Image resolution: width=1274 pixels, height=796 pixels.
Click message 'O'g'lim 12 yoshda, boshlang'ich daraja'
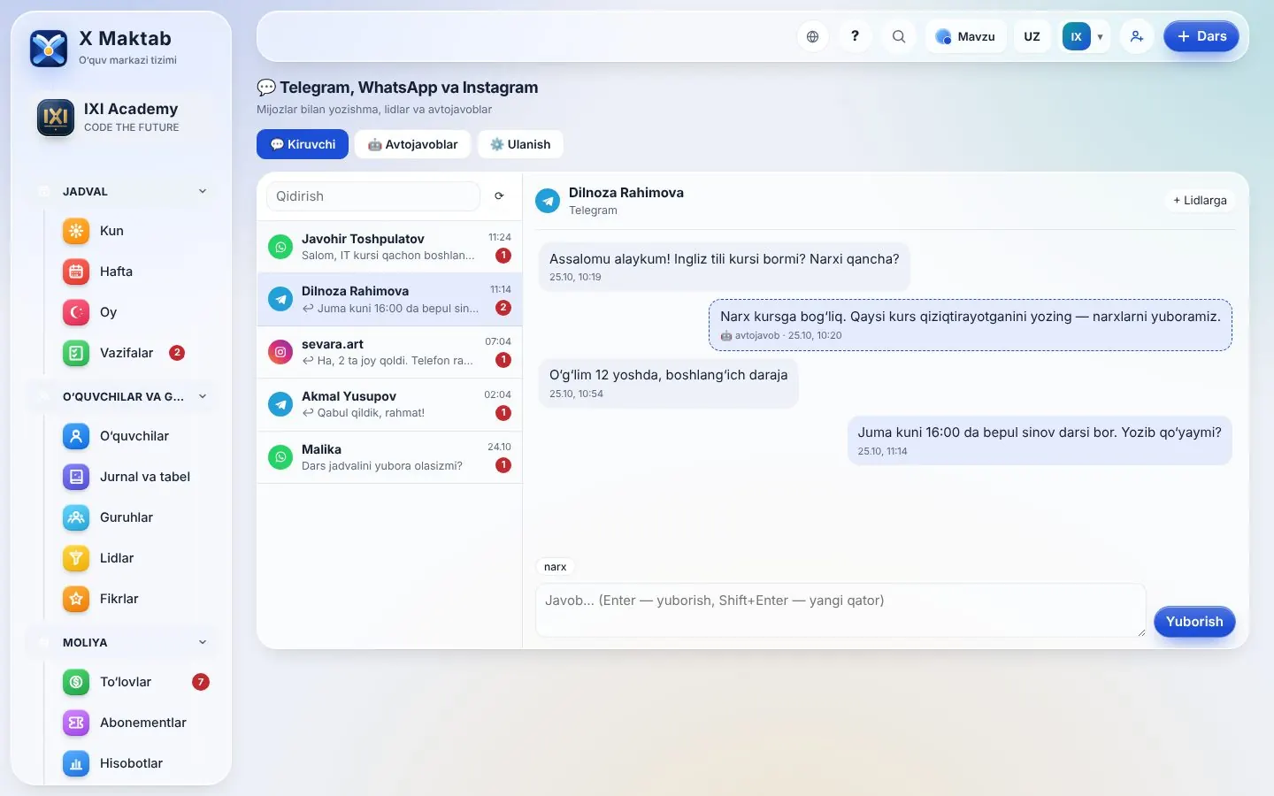(668, 383)
